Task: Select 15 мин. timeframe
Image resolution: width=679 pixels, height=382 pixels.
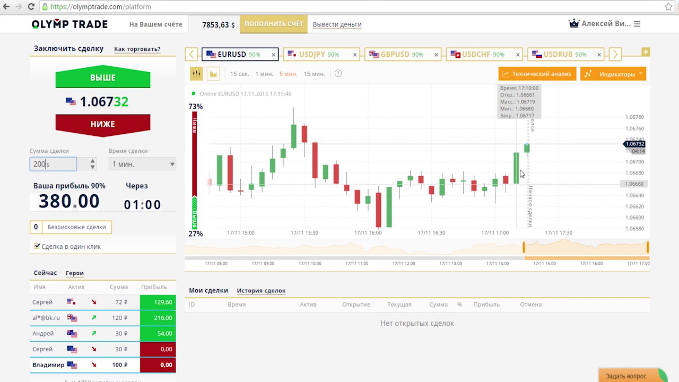Action: 314,74
